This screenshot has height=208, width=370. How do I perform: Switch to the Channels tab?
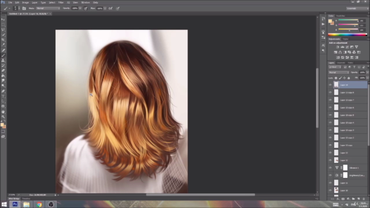click(341, 63)
